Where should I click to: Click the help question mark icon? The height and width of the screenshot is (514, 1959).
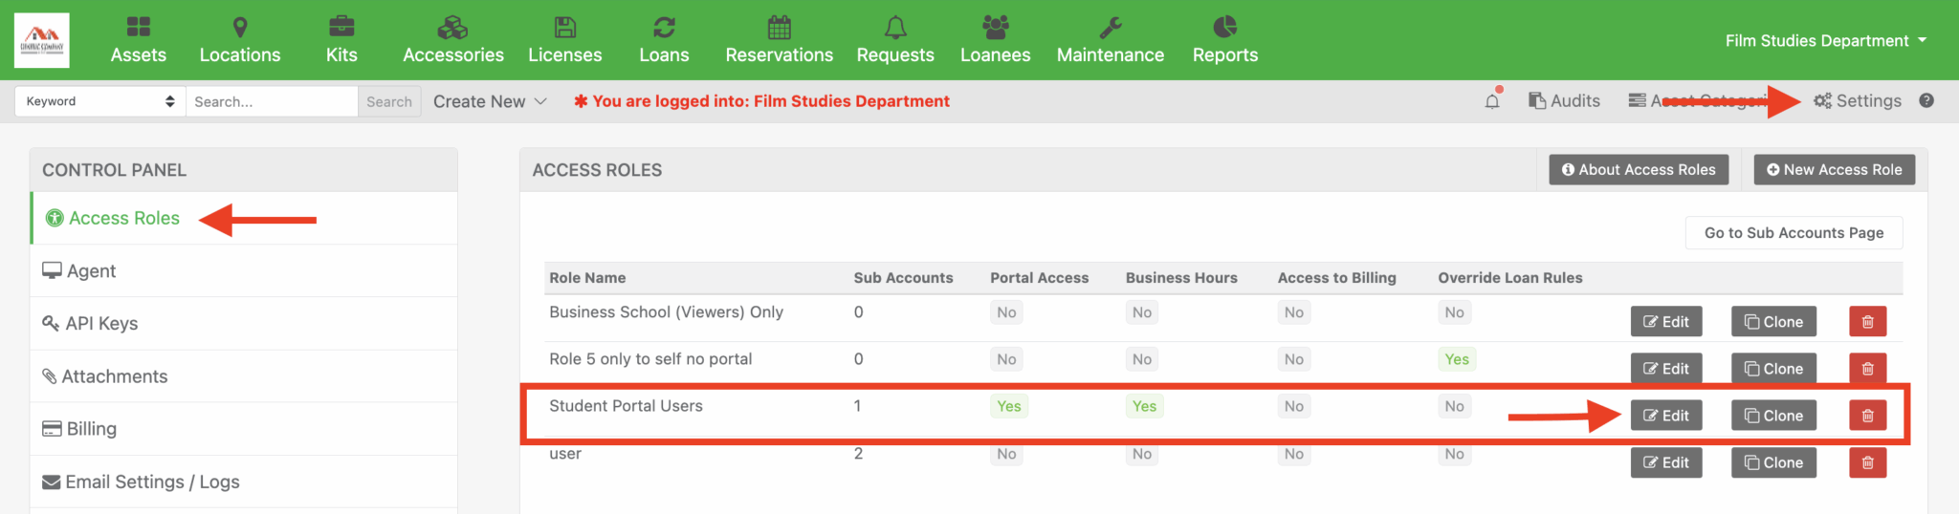[1926, 101]
